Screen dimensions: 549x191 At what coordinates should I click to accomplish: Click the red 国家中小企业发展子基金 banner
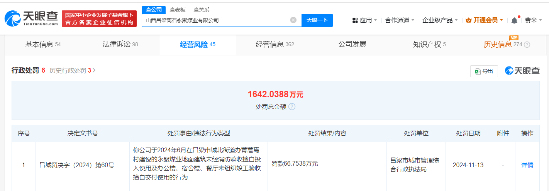(x=99, y=19)
